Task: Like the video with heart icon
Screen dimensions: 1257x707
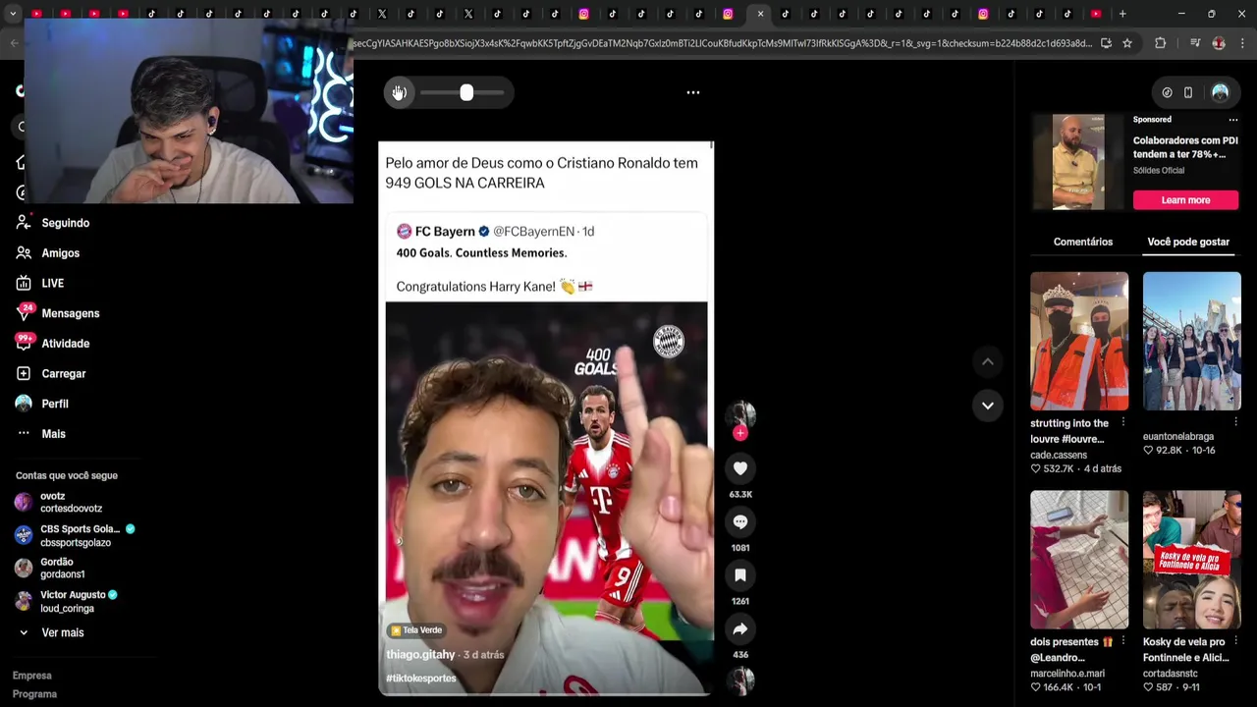Action: point(740,468)
